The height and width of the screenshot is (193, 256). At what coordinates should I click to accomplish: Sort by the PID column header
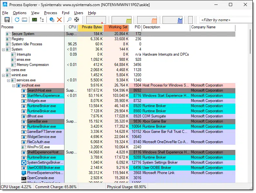pos(135,27)
